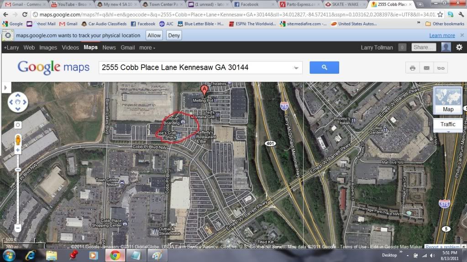The image size is (467, 262).
Task: Open News in the Google bar
Action: click(109, 47)
